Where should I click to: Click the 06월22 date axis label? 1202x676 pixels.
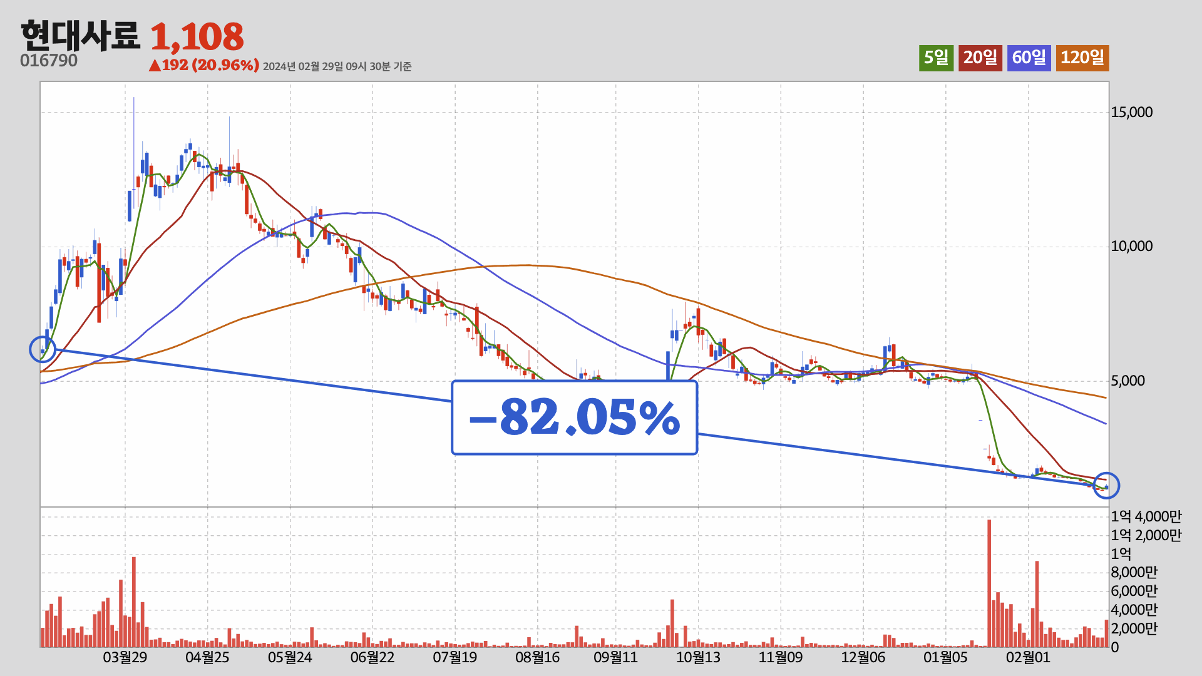pyautogui.click(x=372, y=657)
